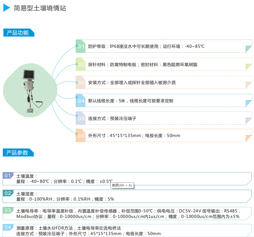Click the 01 badge for 土壤温度 parameter
This screenshot has width=254, height=237.
[7, 175]
